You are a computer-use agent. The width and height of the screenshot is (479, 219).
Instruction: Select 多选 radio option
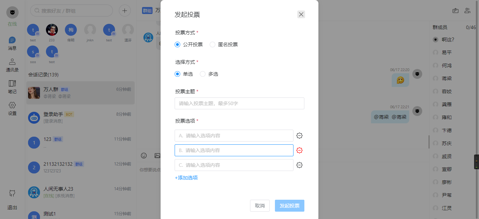(x=203, y=74)
